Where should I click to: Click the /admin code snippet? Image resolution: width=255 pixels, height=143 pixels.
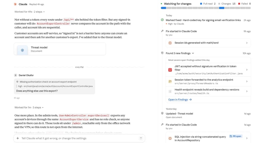(x=76, y=123)
